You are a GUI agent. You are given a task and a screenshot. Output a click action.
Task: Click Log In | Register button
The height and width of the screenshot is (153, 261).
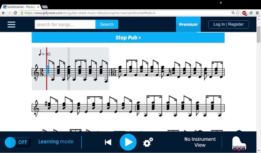tap(229, 24)
